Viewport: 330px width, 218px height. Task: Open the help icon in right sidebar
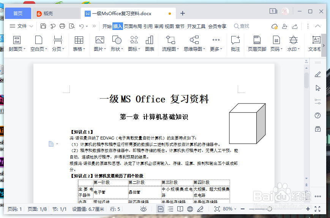coord(317,115)
